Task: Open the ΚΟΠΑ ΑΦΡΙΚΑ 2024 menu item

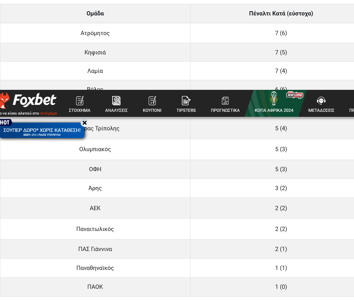Action: click(274, 110)
